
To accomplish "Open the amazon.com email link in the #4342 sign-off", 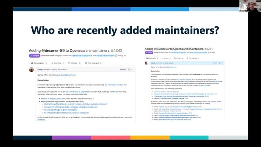I will [x=68, y=75].
